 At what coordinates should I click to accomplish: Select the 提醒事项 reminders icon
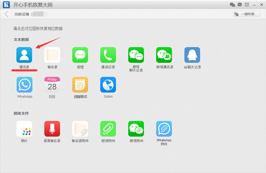click(80, 85)
